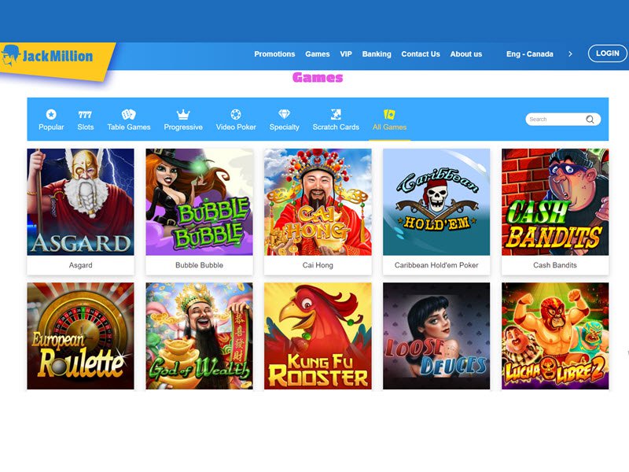Click the LOGIN button
The image size is (629, 472).
(607, 53)
